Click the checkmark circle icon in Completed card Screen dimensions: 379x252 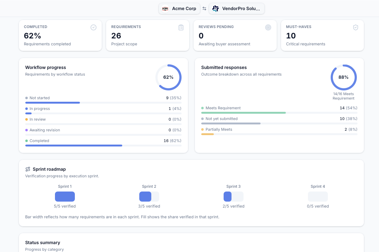coord(93,27)
